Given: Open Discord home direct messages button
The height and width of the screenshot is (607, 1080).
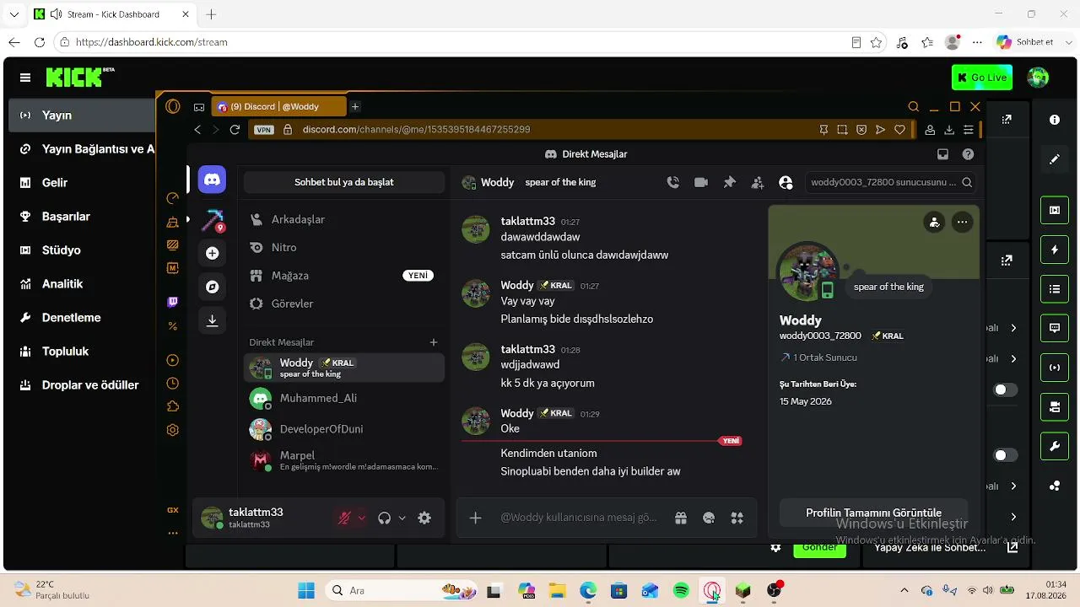Looking at the screenshot, I should tap(213, 180).
